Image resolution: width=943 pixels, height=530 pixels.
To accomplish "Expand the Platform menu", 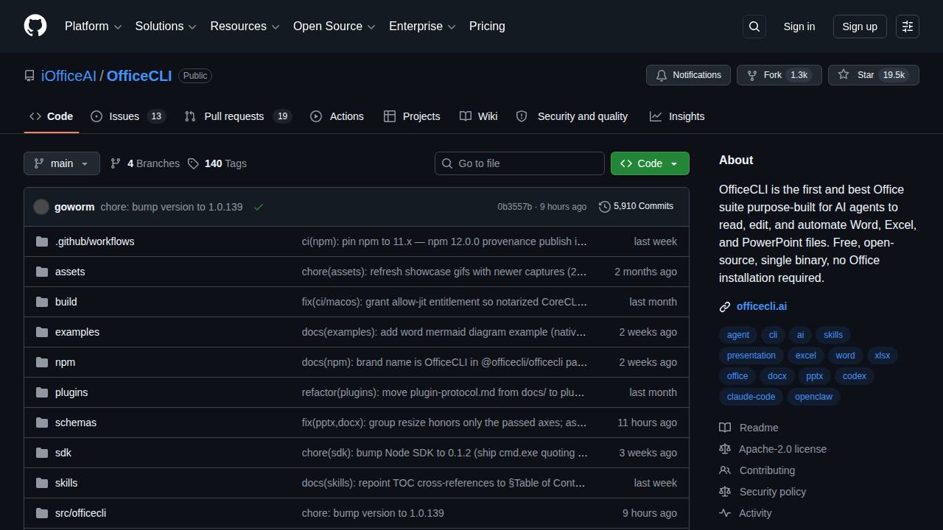I will tap(93, 26).
